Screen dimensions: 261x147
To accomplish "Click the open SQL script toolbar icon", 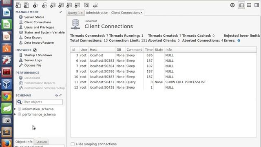I will pyautogui.click(x=26, y=5).
